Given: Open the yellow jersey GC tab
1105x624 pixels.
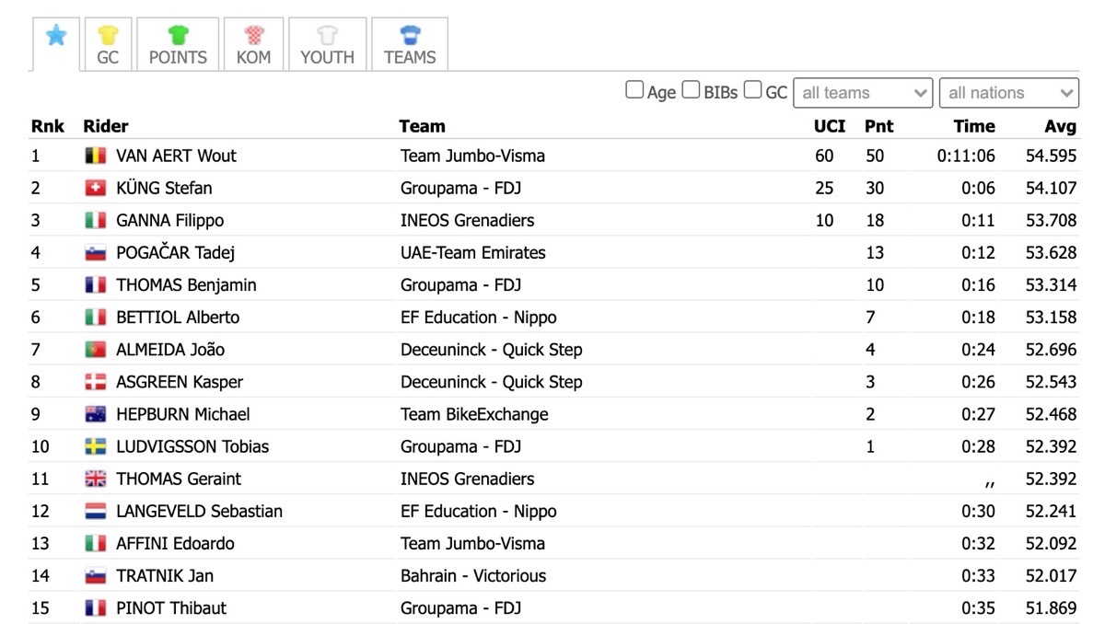Looking at the screenshot, I should [x=109, y=44].
